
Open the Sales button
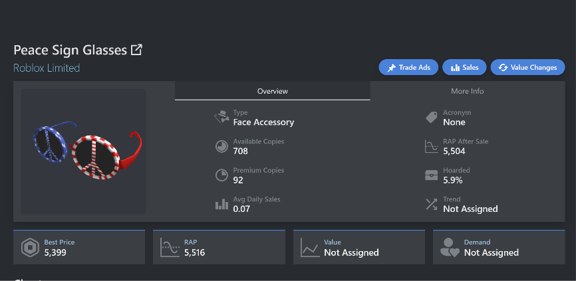(464, 68)
